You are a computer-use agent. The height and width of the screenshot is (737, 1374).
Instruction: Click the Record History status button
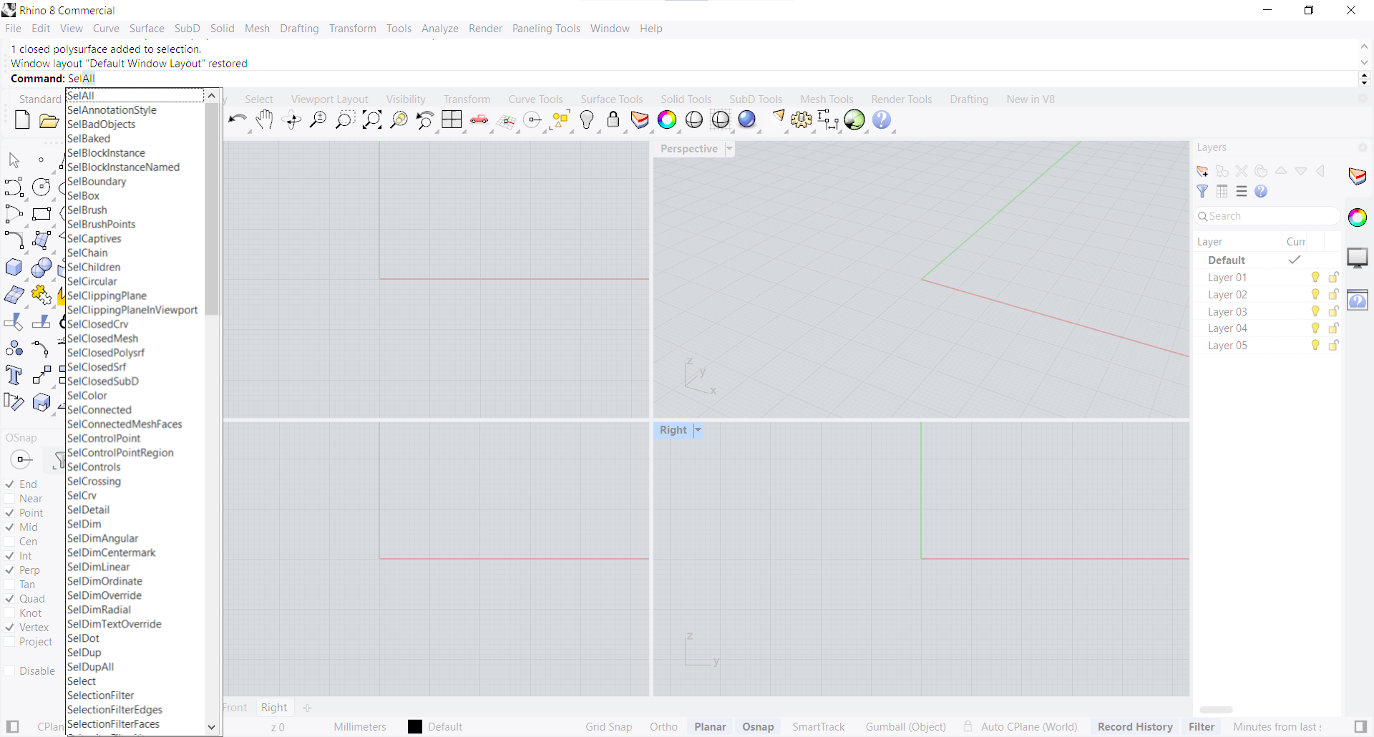pyautogui.click(x=1135, y=727)
